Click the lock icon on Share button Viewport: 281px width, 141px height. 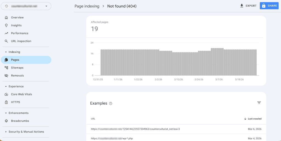tap(264, 6)
